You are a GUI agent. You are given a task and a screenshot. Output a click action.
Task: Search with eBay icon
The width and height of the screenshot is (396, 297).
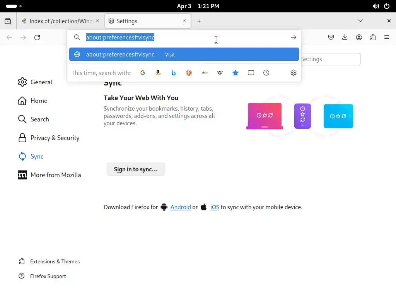coord(205,73)
